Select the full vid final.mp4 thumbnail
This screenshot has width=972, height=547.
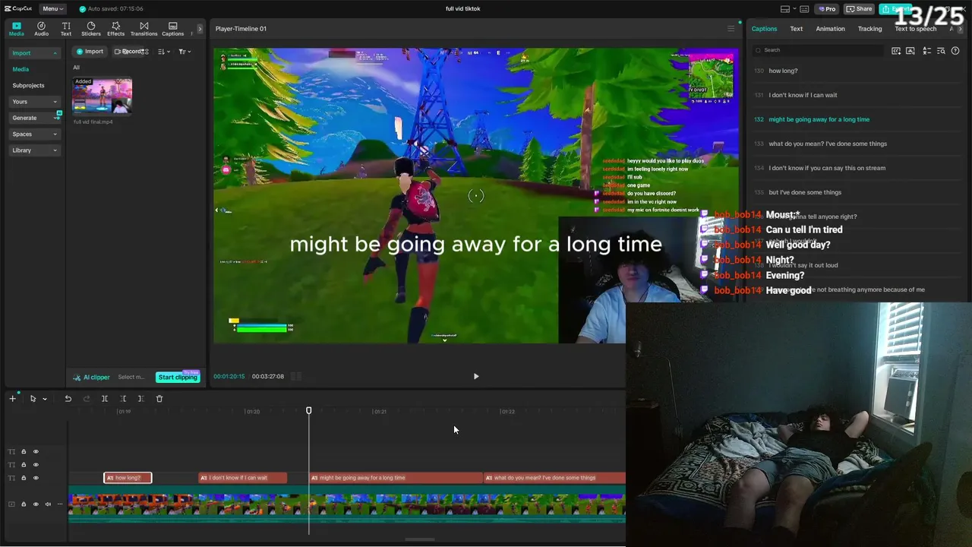coord(102,96)
